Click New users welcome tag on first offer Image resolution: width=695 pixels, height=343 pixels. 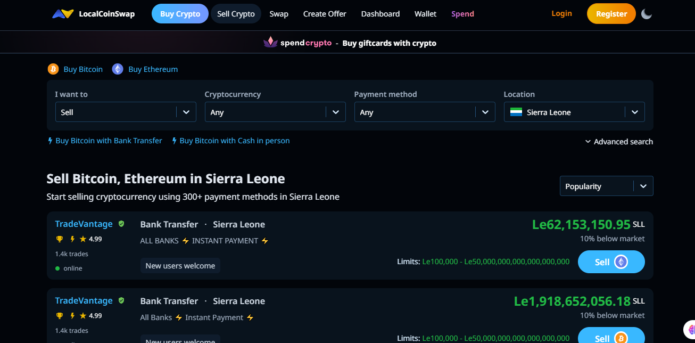pyautogui.click(x=180, y=266)
